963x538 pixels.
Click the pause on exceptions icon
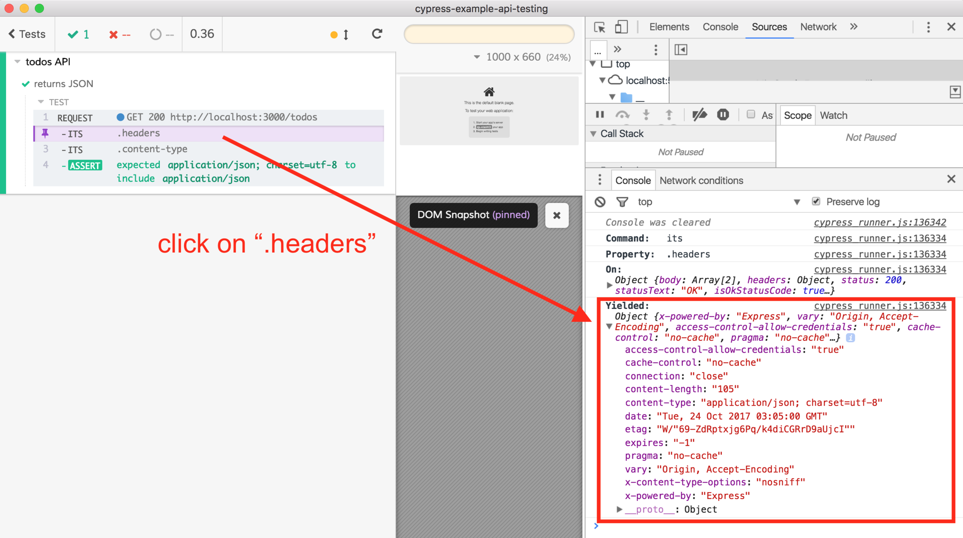click(x=723, y=115)
